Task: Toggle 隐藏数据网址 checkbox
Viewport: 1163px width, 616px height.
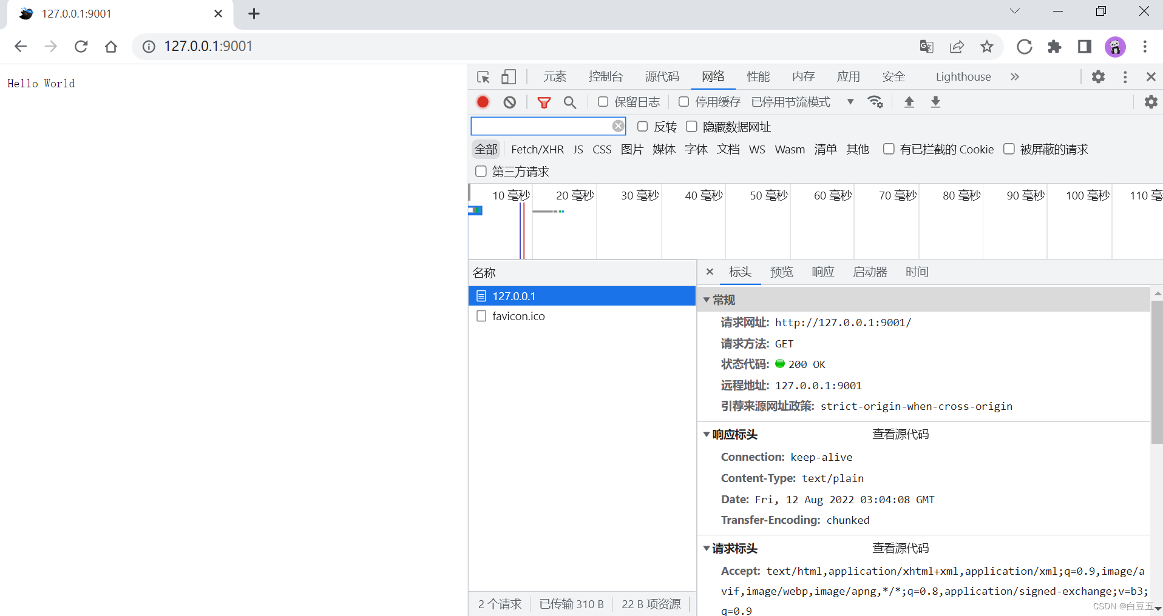Action: (x=691, y=127)
